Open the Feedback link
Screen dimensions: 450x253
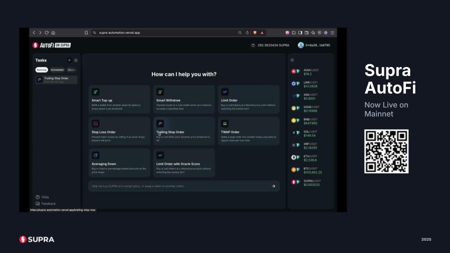(x=45, y=204)
